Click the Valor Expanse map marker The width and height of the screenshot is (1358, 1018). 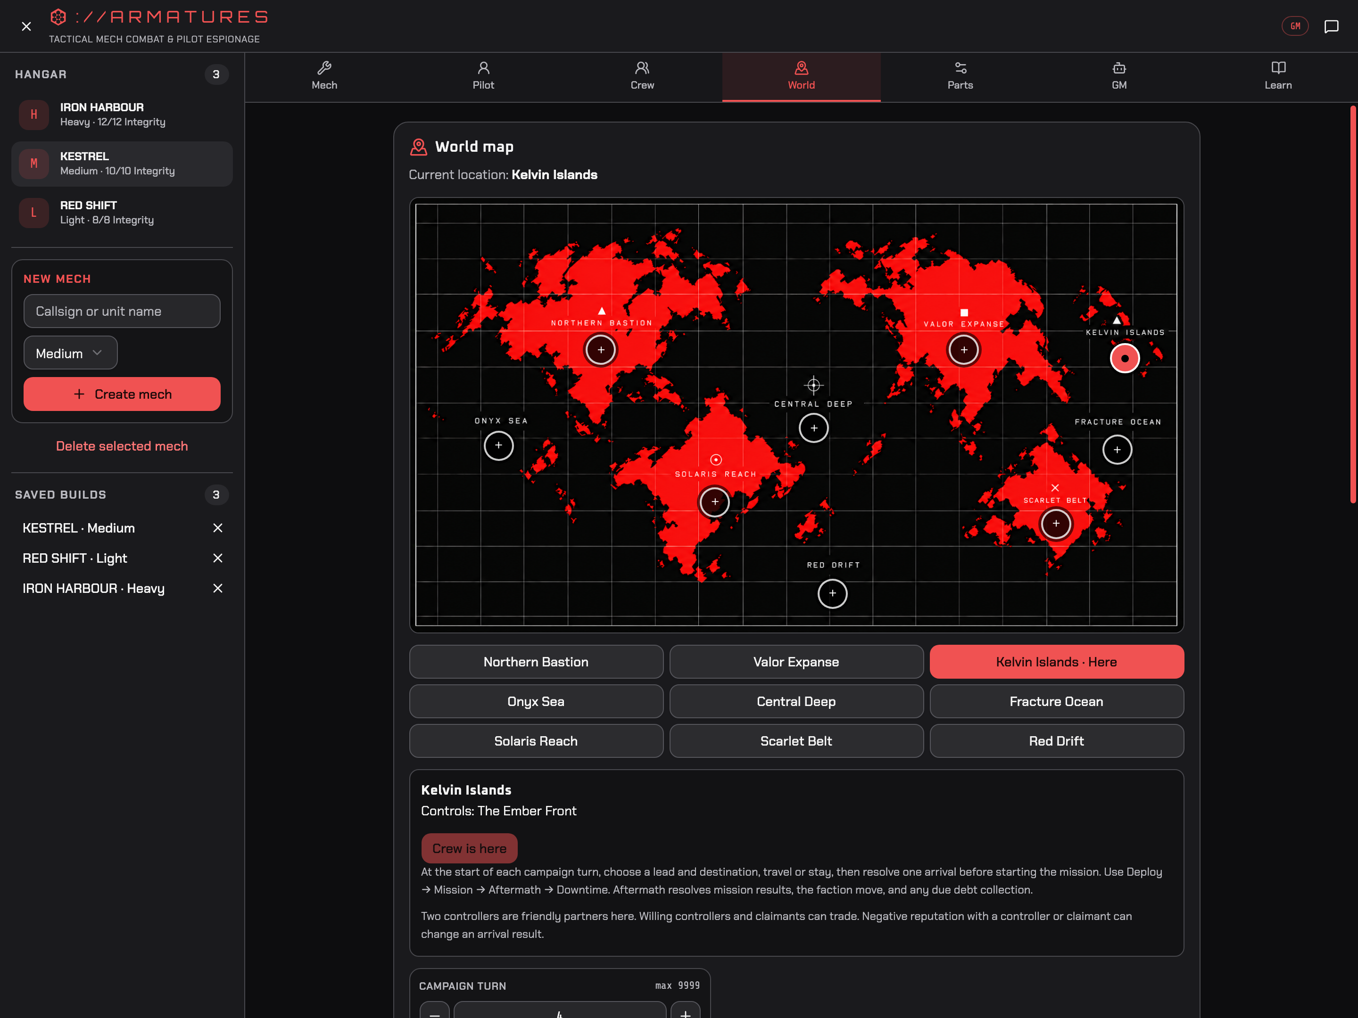click(x=964, y=350)
